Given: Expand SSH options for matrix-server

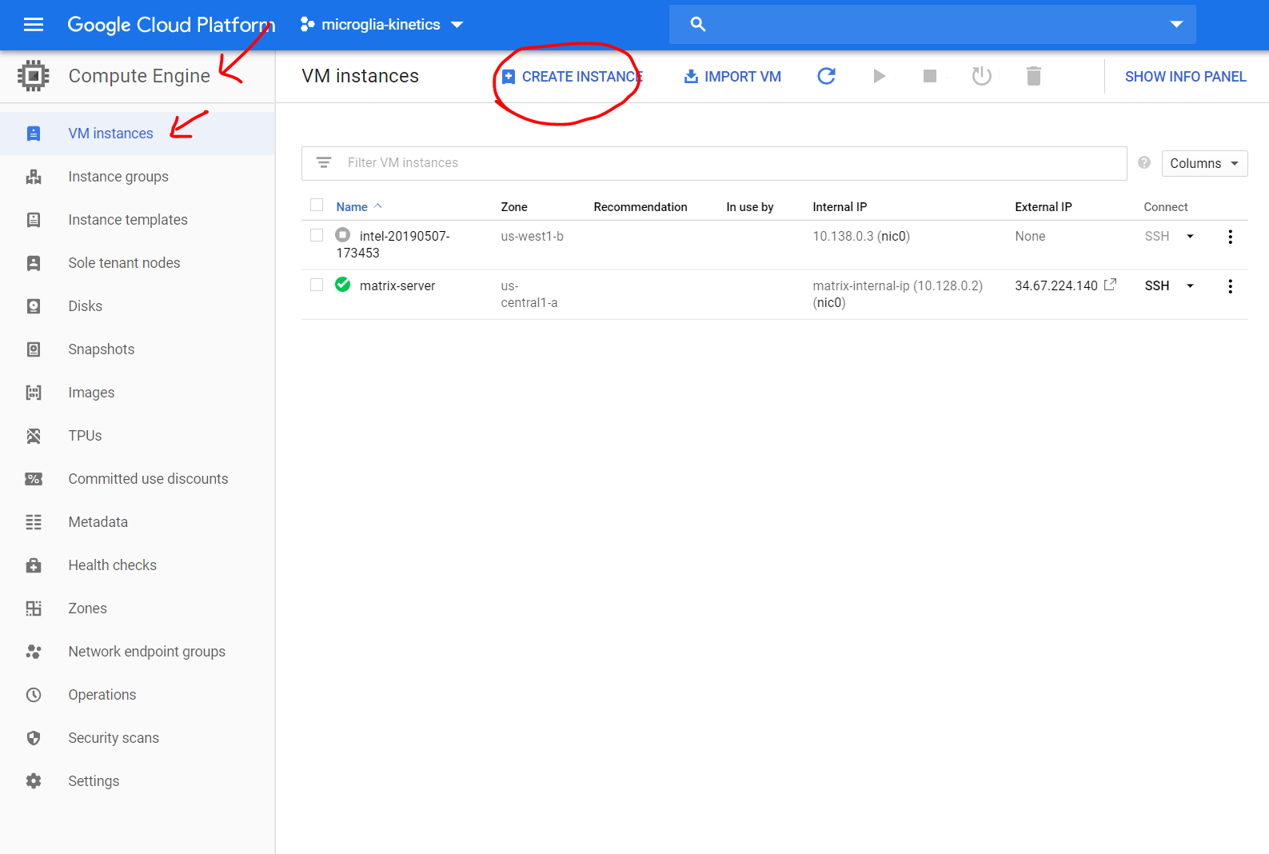Looking at the screenshot, I should point(1190,286).
